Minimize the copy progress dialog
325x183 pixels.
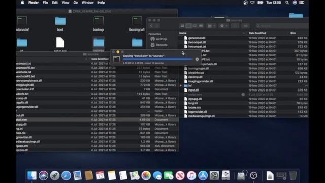118,52
